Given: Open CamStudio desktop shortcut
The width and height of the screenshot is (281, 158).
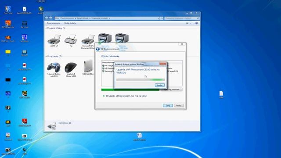Looking at the screenshot, I should tap(25, 38).
